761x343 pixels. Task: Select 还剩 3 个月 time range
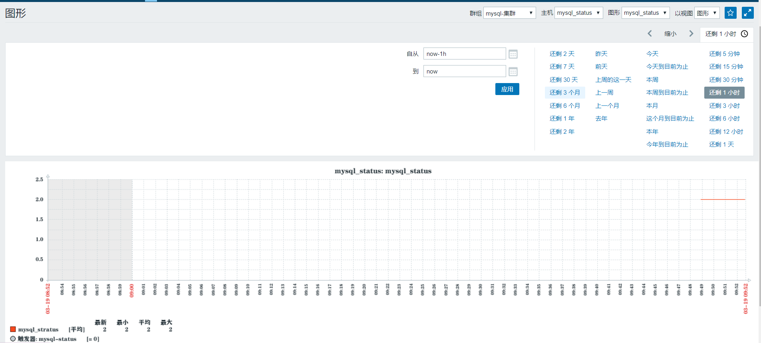click(565, 93)
